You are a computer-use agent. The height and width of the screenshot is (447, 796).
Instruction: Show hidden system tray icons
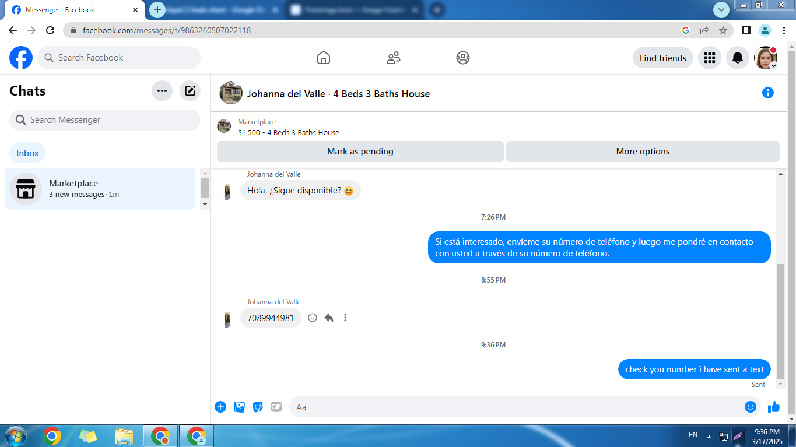(x=709, y=436)
